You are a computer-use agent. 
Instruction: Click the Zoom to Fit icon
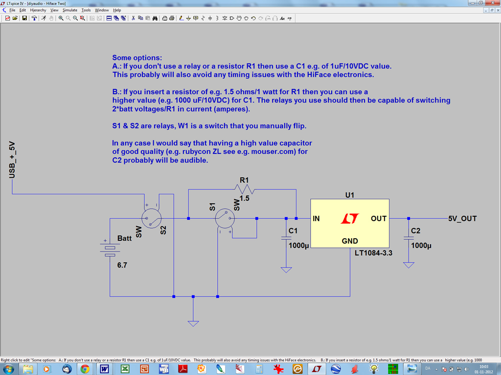coord(82,19)
